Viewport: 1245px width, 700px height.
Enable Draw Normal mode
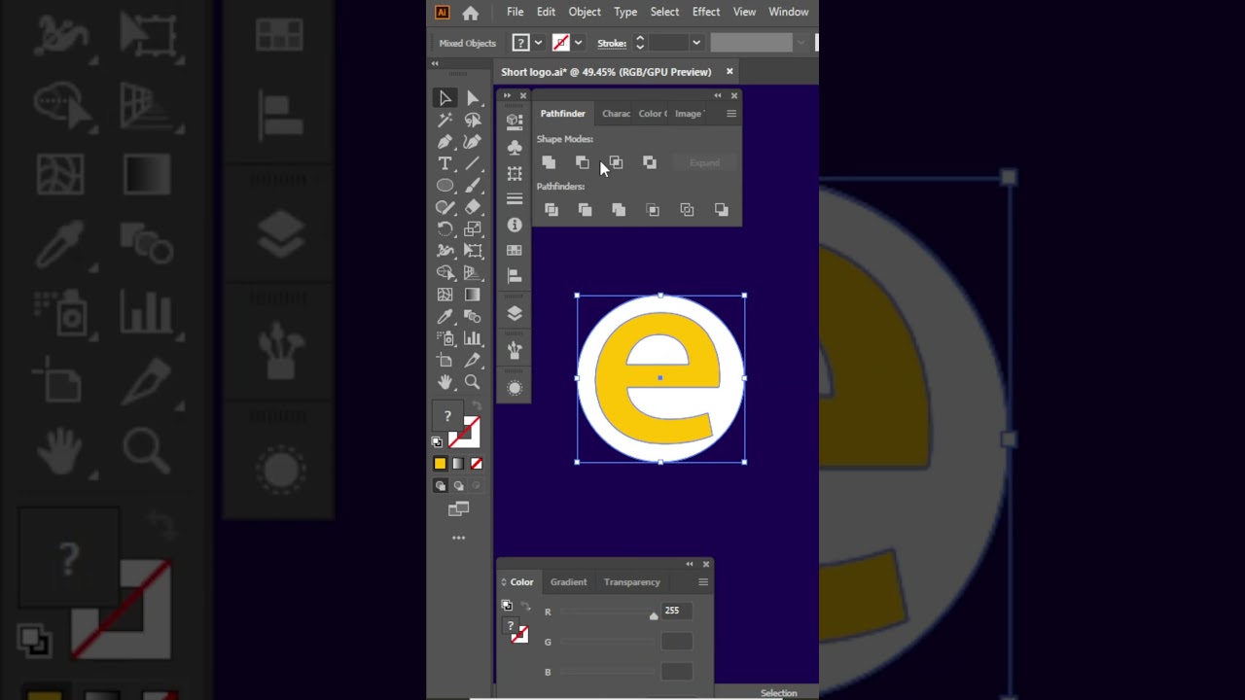click(441, 486)
